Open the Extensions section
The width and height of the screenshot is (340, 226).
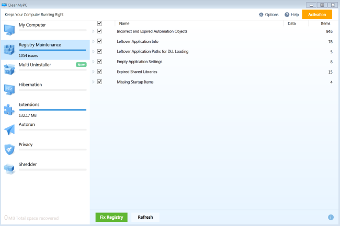(x=46, y=110)
